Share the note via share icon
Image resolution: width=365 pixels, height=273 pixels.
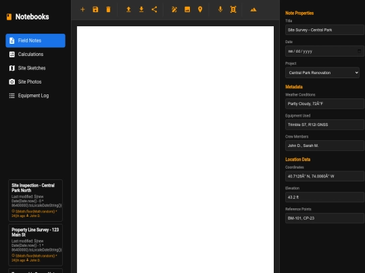tap(154, 9)
